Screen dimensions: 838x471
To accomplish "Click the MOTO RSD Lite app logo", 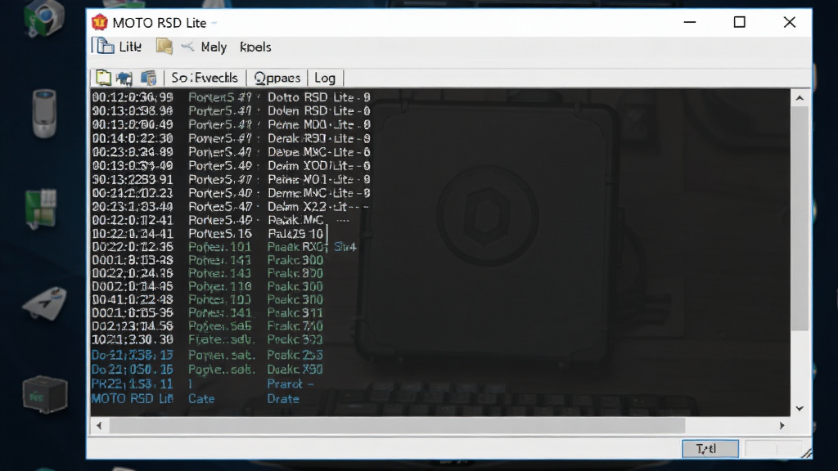I will click(x=99, y=22).
